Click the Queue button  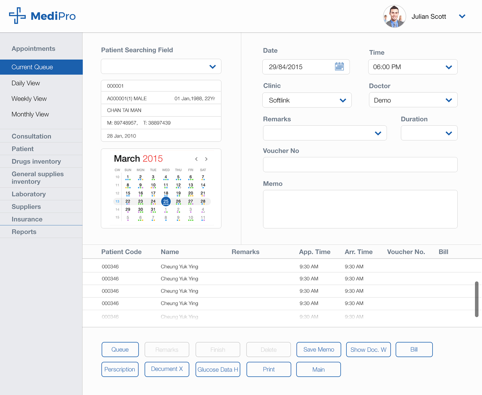pyautogui.click(x=120, y=350)
